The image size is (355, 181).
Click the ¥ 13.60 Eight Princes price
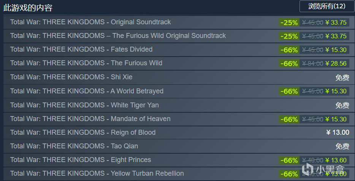pyautogui.click(x=336, y=160)
